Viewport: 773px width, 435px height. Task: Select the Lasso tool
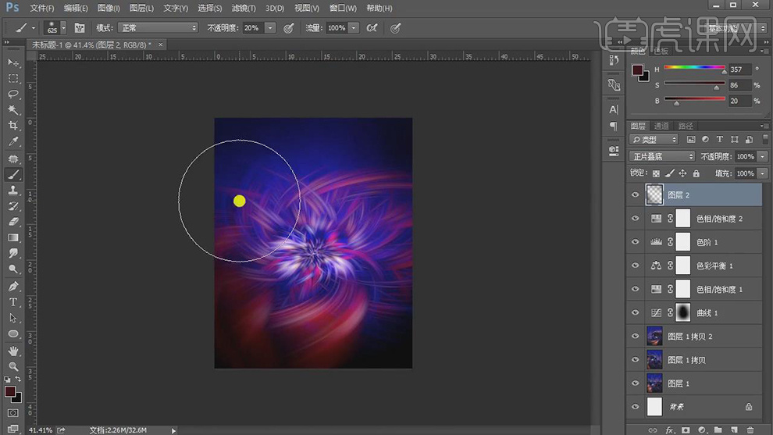click(x=13, y=94)
